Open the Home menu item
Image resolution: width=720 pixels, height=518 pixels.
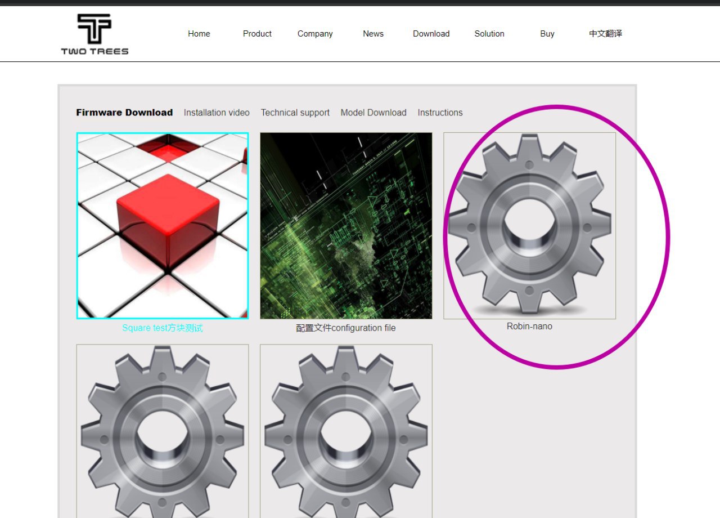[x=199, y=34]
